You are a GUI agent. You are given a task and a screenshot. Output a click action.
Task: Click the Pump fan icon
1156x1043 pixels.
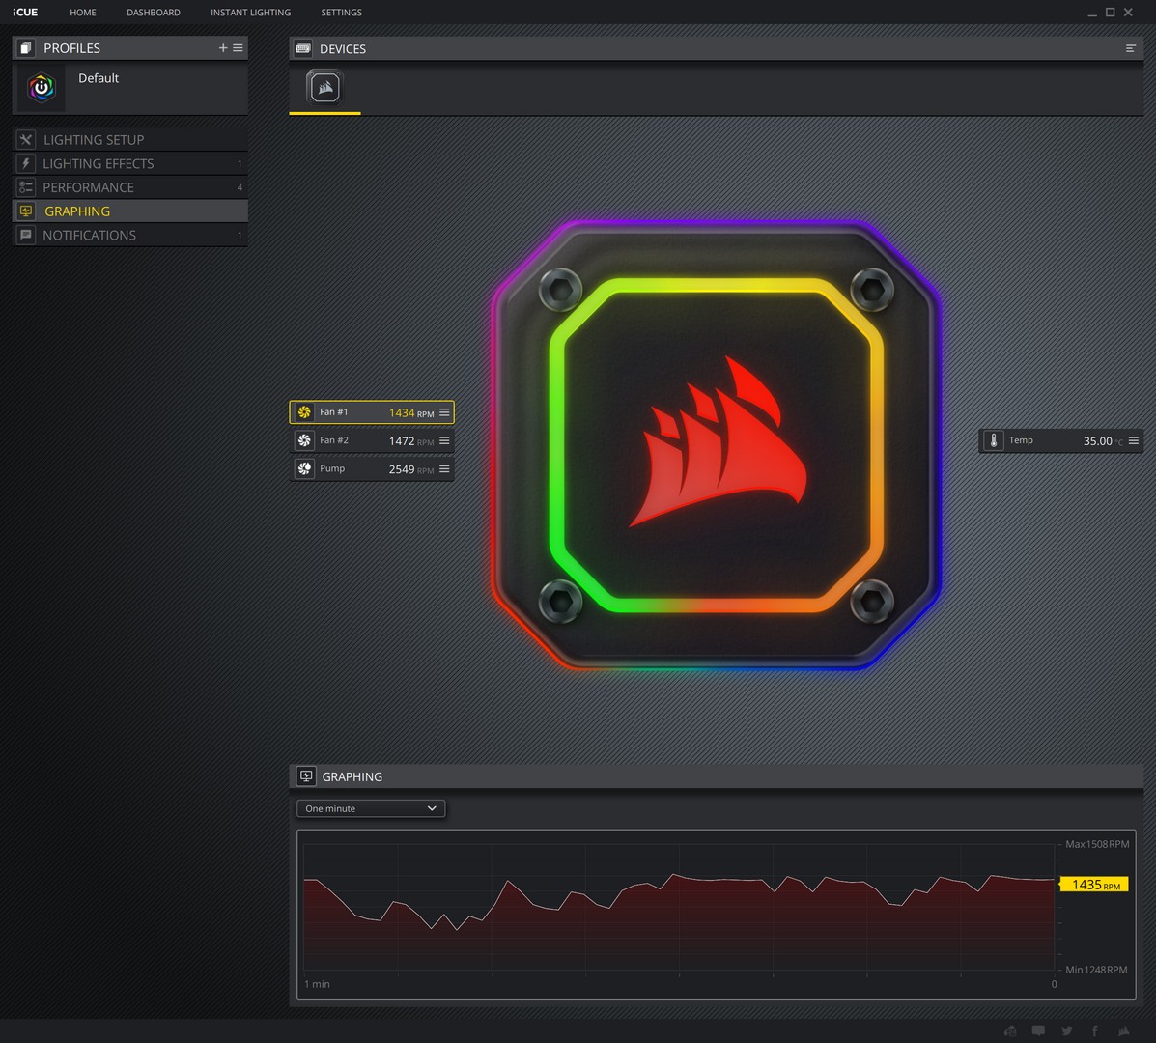coord(304,468)
